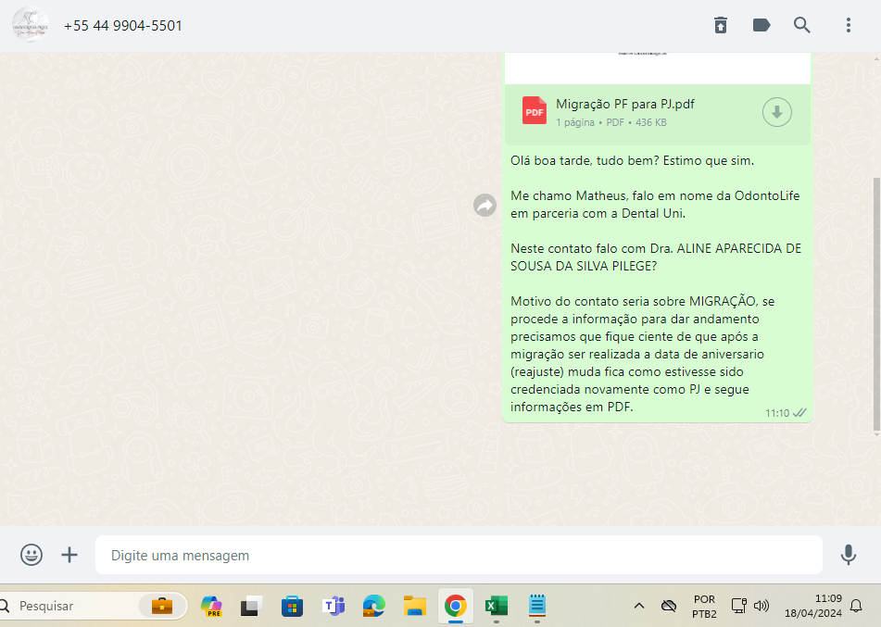
Task: Open the PDF preview thumbnail
Action: click(x=658, y=68)
